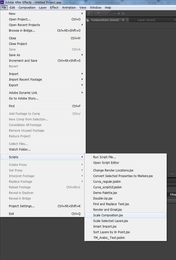Select Watch Folder...
The height and width of the screenshot is (260, 176).
(x=43, y=150)
